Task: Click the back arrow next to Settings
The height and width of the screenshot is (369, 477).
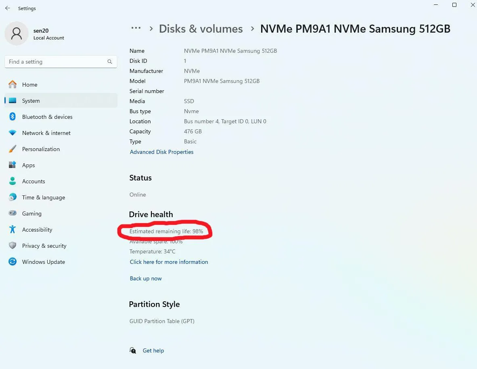Action: tap(8, 8)
